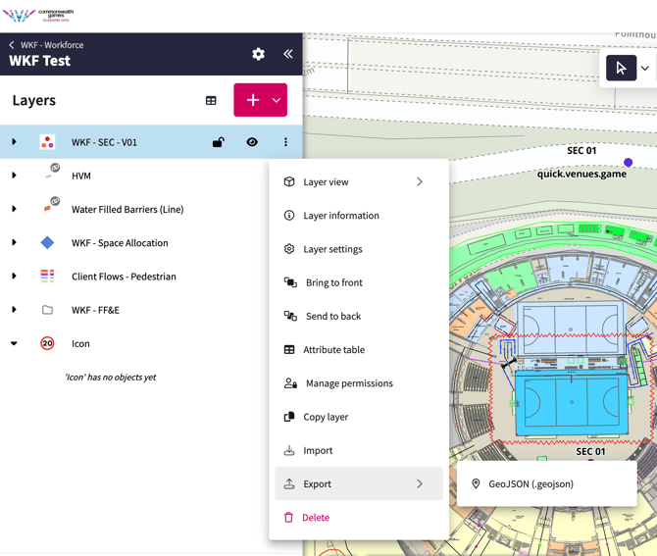The image size is (657, 556).
Task: Click the Icon layer's red 20 symbol
Action: click(47, 343)
